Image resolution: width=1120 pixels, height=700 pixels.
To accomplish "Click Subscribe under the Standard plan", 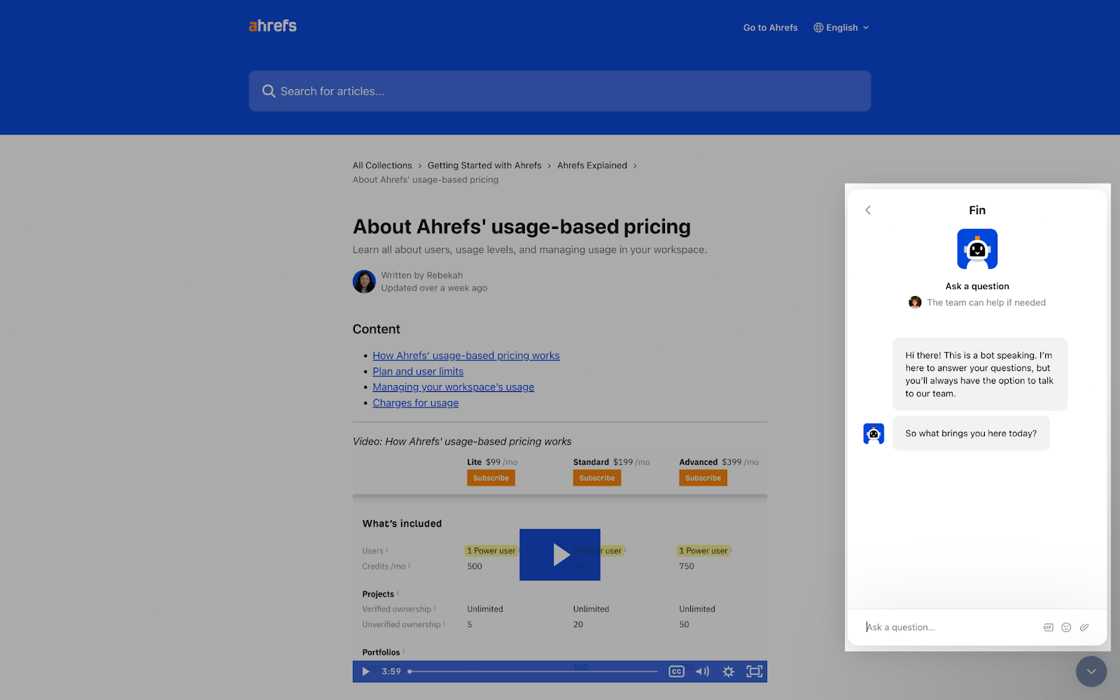I will point(597,478).
